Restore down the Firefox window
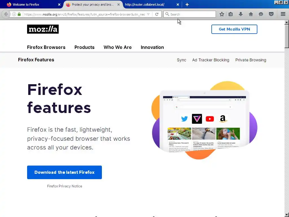 point(281,2)
